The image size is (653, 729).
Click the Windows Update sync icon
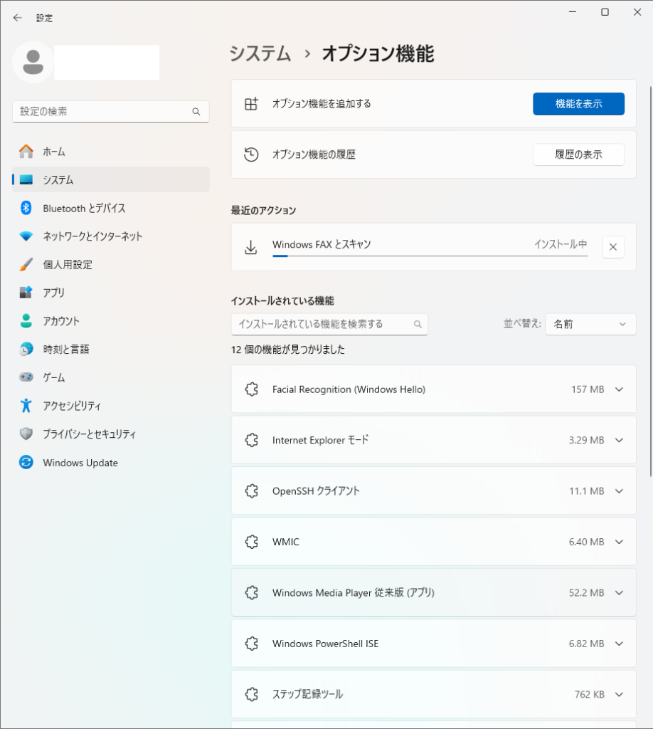pyautogui.click(x=26, y=462)
